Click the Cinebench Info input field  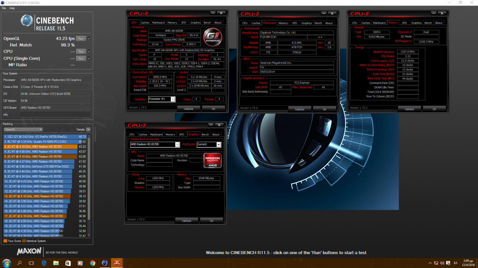[x=55, y=114]
